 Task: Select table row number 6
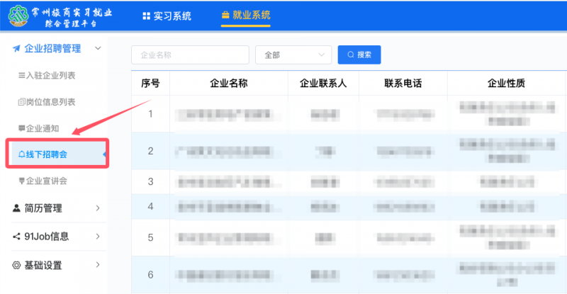[349, 275]
